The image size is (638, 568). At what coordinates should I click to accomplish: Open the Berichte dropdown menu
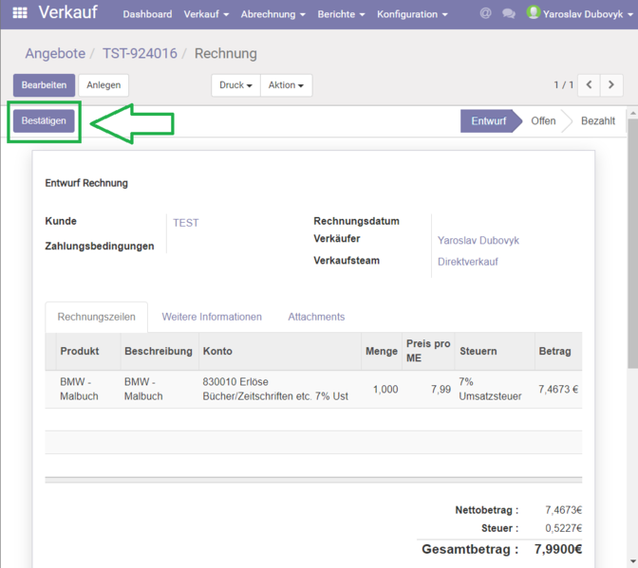point(341,14)
